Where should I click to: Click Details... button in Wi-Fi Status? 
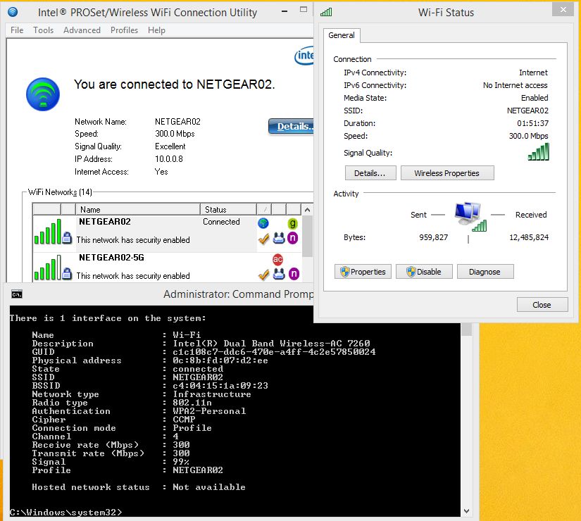pos(370,173)
